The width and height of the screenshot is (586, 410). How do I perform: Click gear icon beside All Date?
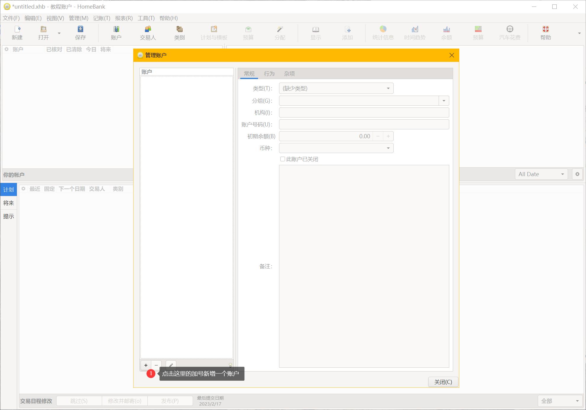pos(577,174)
